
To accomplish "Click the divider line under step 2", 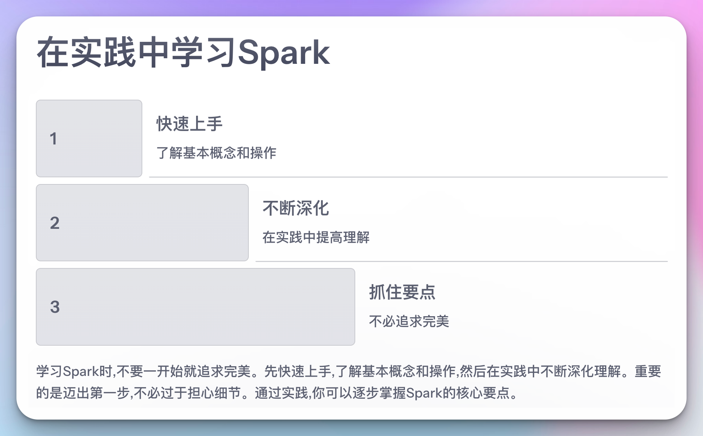I will [462, 261].
